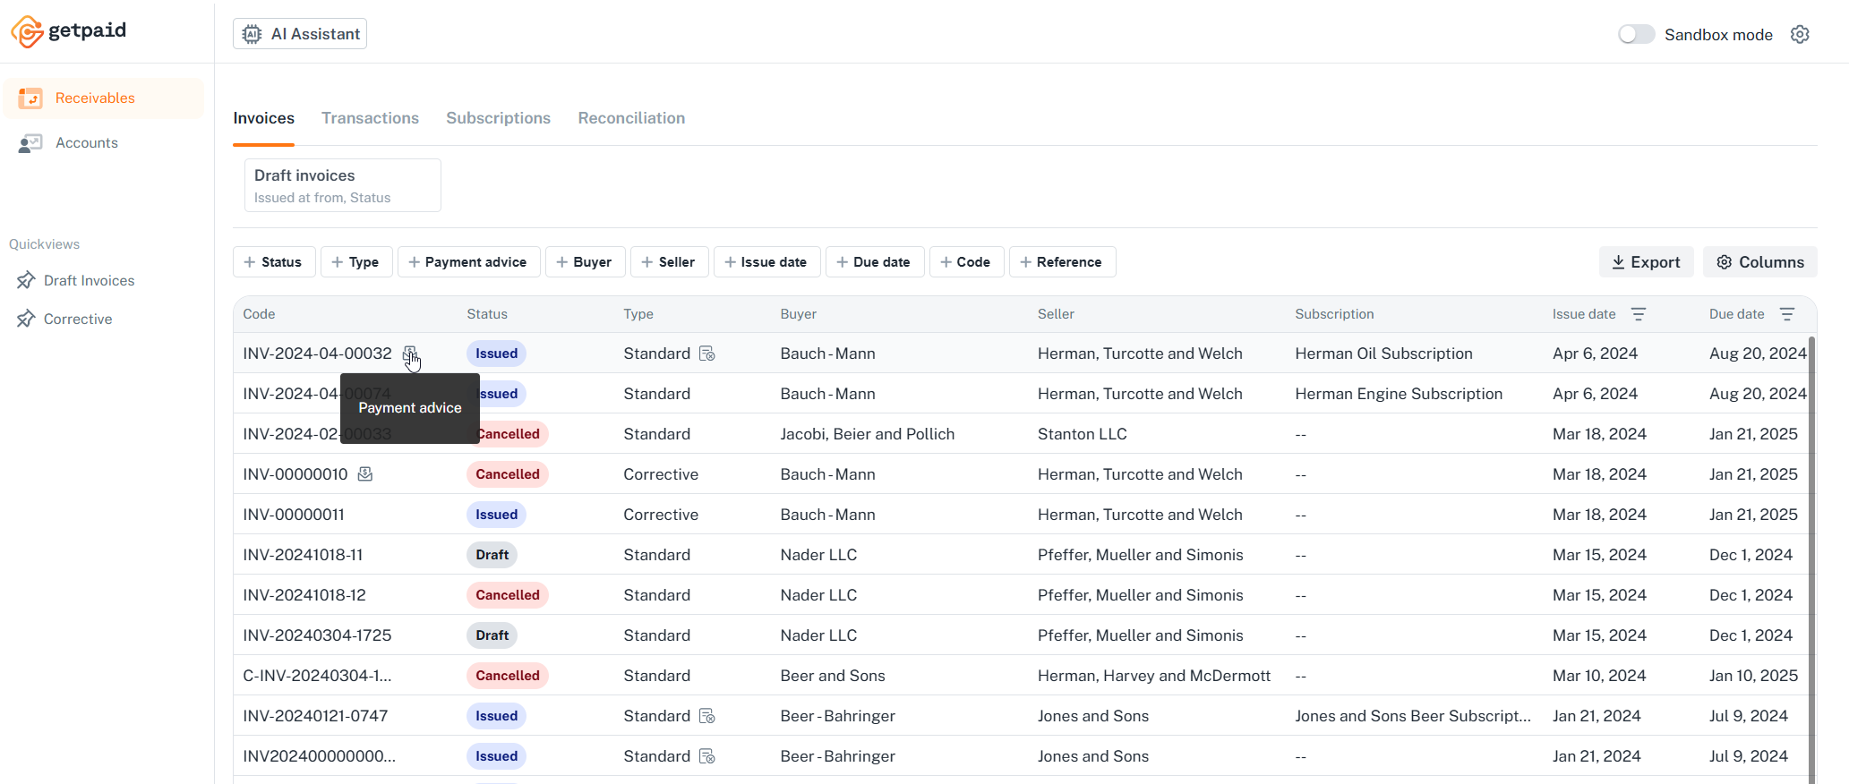Click the Subscription column header
Image resolution: width=1849 pixels, height=784 pixels.
tap(1334, 314)
